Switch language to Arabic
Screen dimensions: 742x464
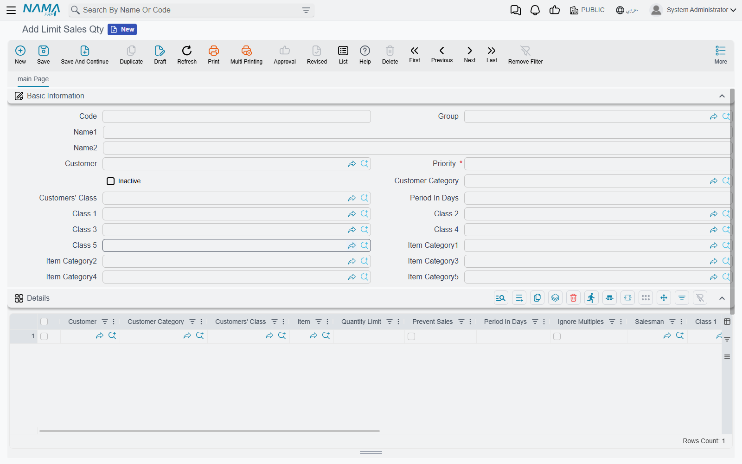click(627, 10)
